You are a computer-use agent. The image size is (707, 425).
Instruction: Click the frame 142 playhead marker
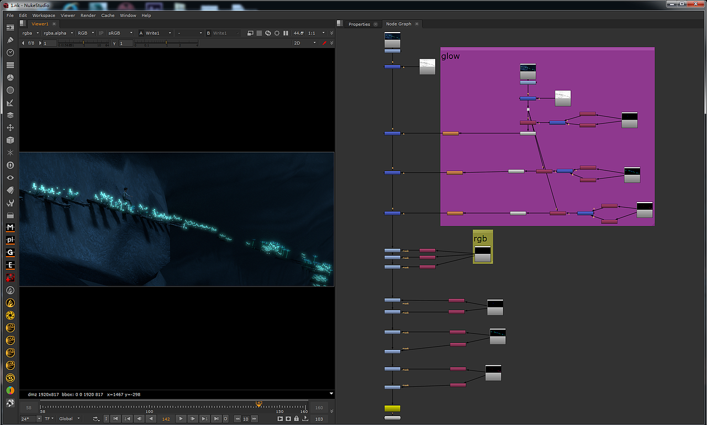[x=258, y=405]
